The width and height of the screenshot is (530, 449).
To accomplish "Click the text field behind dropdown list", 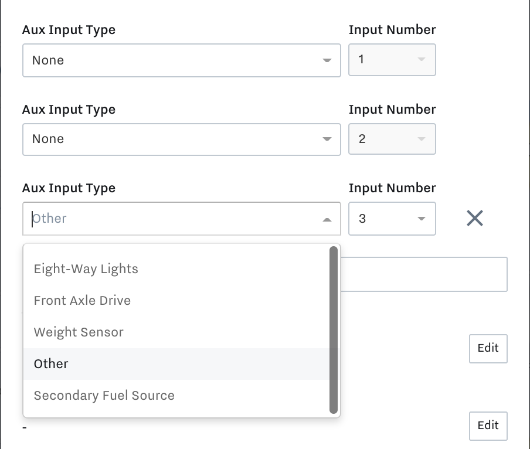I will (x=424, y=274).
